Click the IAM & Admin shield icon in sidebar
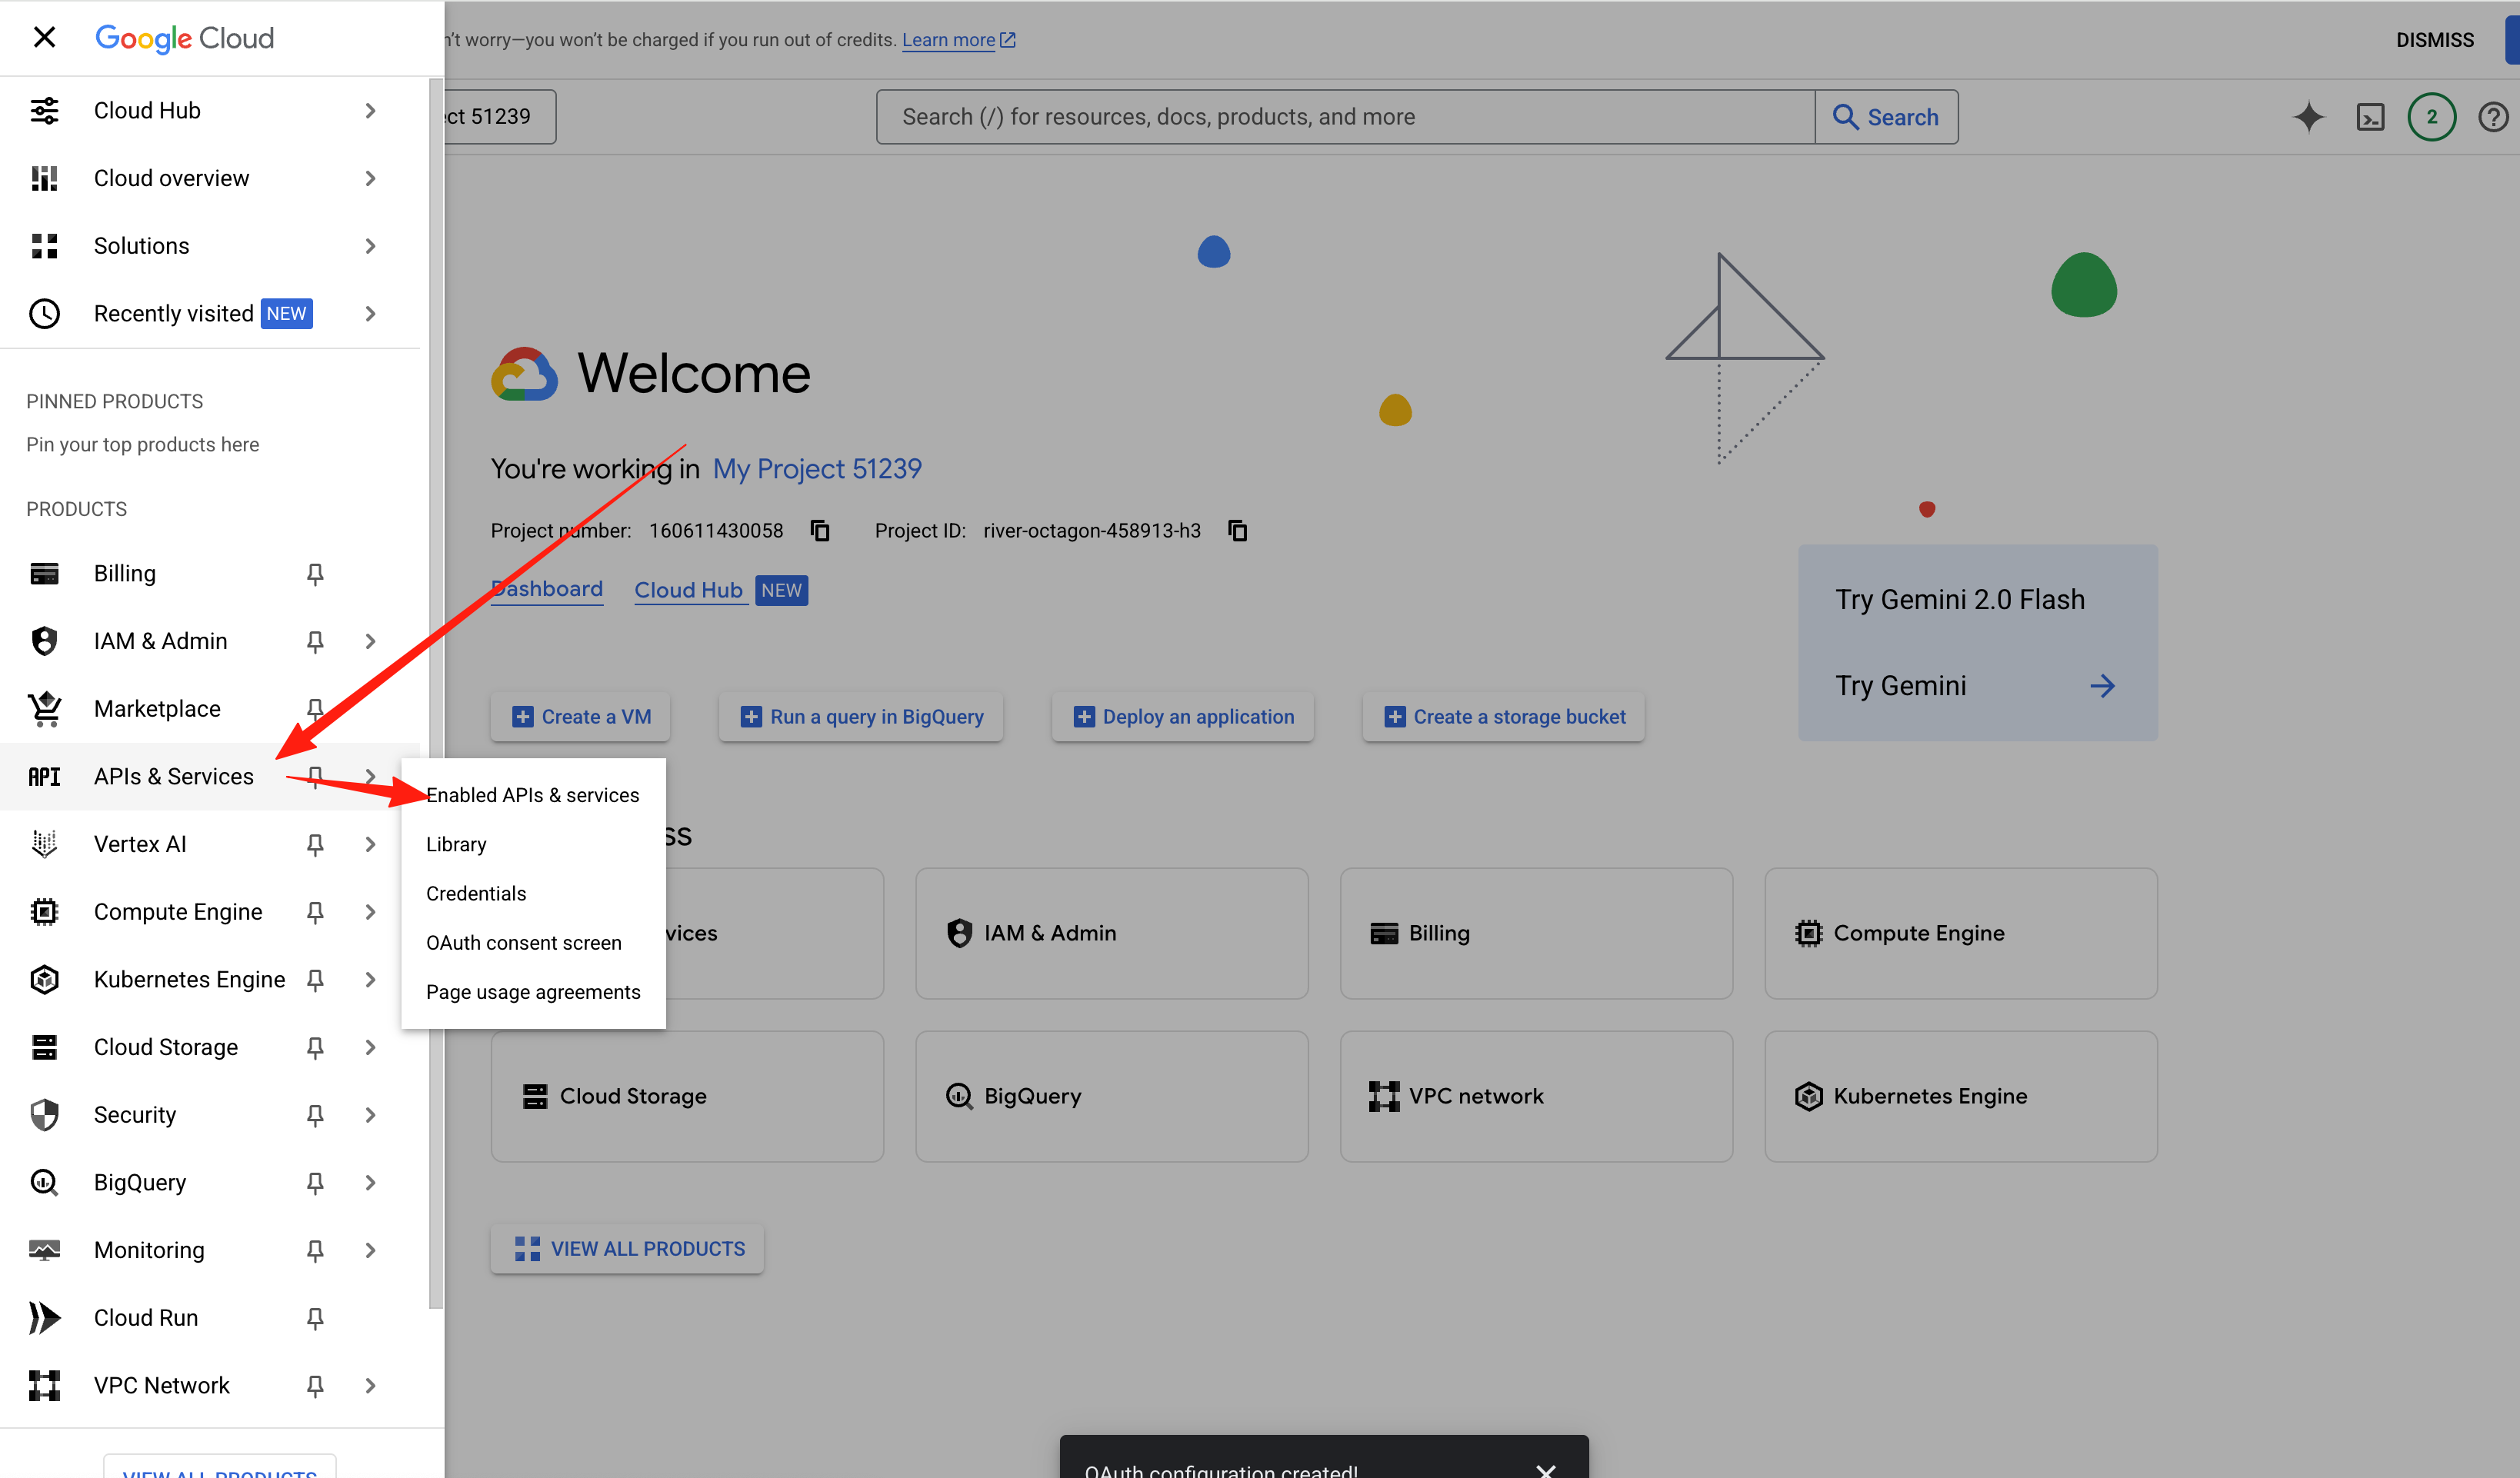The width and height of the screenshot is (2520, 1478). [x=44, y=641]
